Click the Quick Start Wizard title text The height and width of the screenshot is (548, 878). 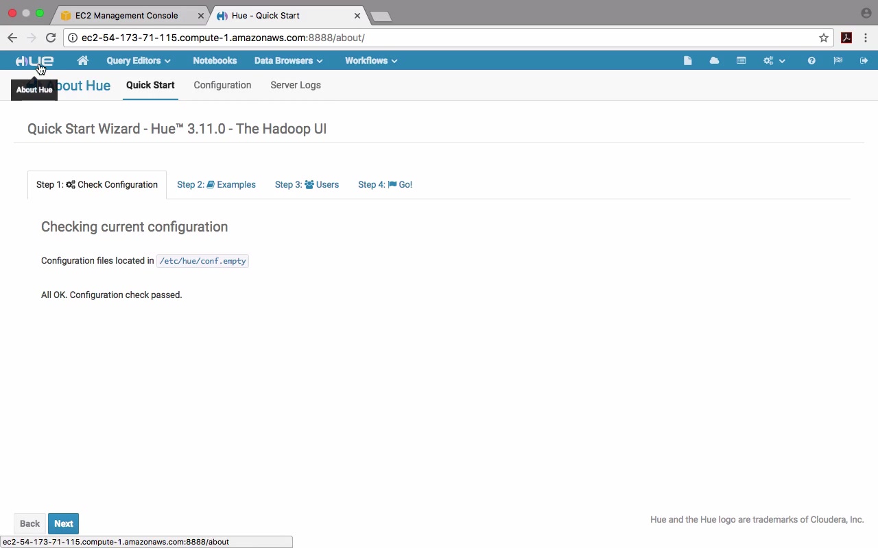tap(177, 129)
